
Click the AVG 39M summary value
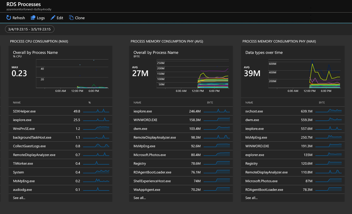pyautogui.click(x=252, y=73)
